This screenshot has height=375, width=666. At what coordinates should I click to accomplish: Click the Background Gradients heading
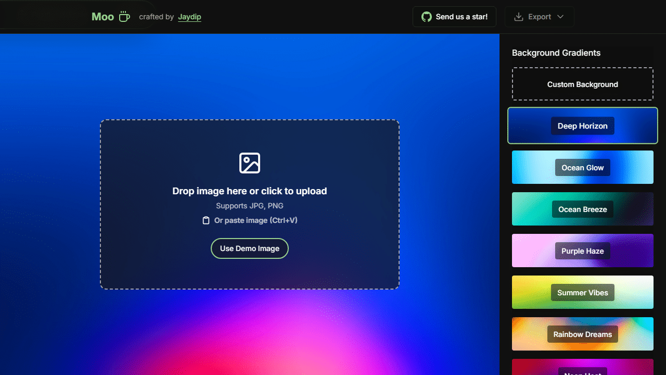click(x=556, y=53)
